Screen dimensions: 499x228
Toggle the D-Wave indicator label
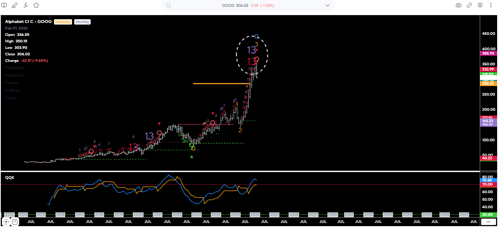click(12, 90)
